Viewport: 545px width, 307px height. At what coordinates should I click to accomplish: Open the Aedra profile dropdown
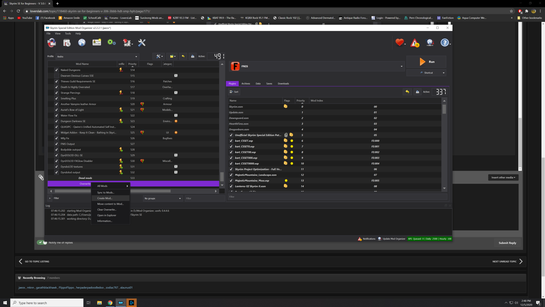pos(97,57)
